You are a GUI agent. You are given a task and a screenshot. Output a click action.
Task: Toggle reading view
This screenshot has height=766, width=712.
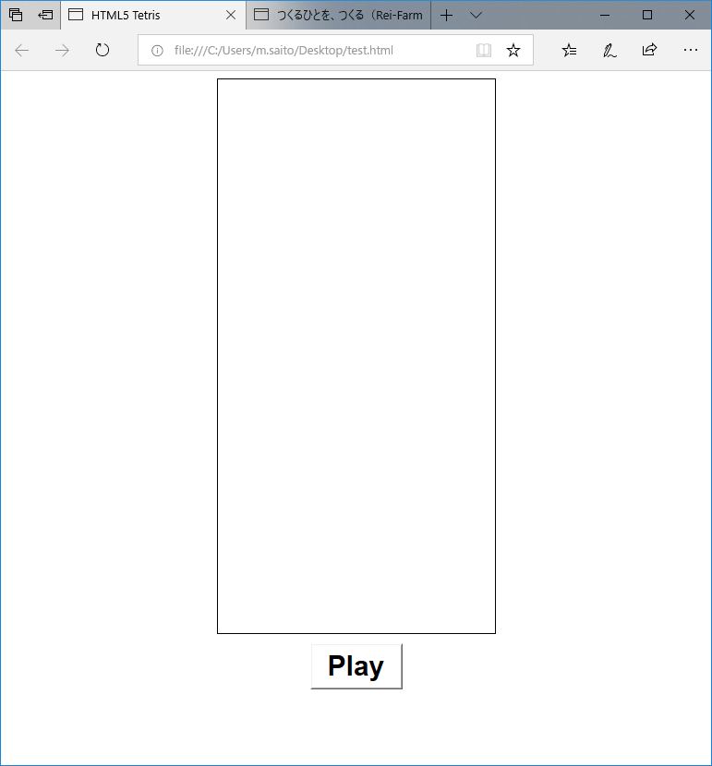pyautogui.click(x=484, y=50)
